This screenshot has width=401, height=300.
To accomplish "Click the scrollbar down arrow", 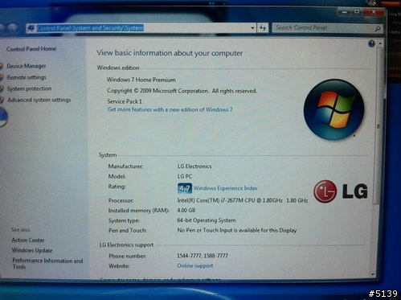I will click(373, 274).
